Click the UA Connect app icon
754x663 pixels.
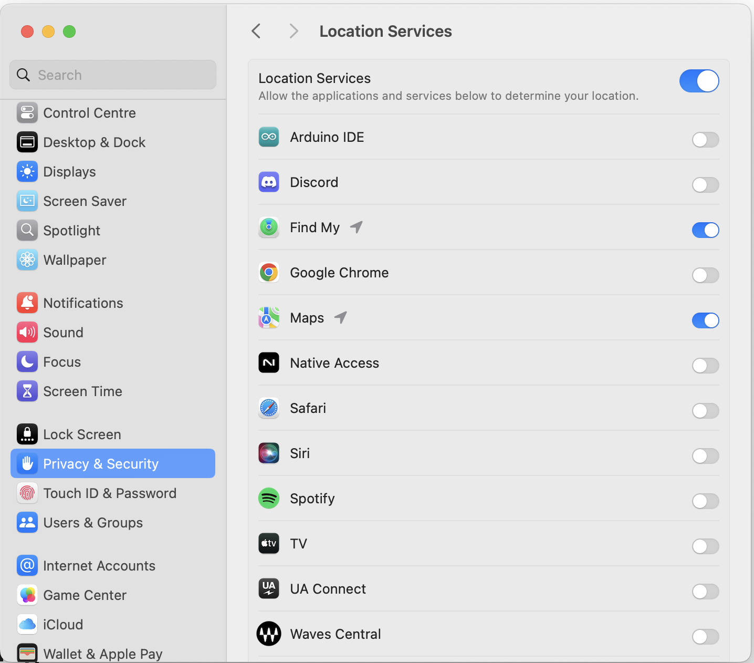coord(269,589)
